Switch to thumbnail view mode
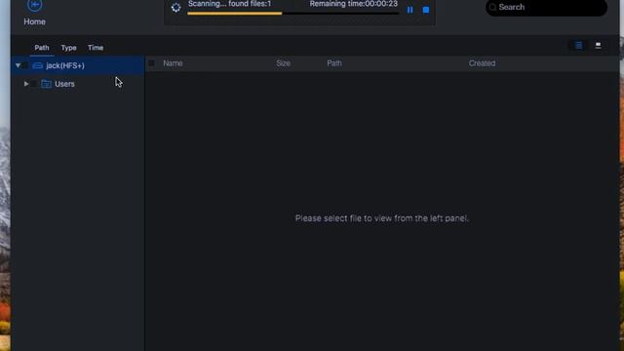 click(x=598, y=46)
